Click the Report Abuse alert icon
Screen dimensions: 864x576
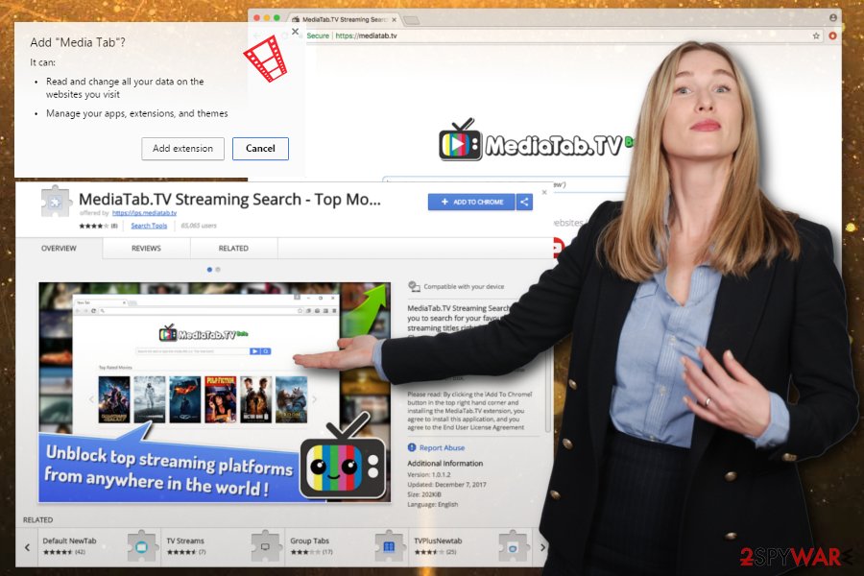[x=412, y=447]
